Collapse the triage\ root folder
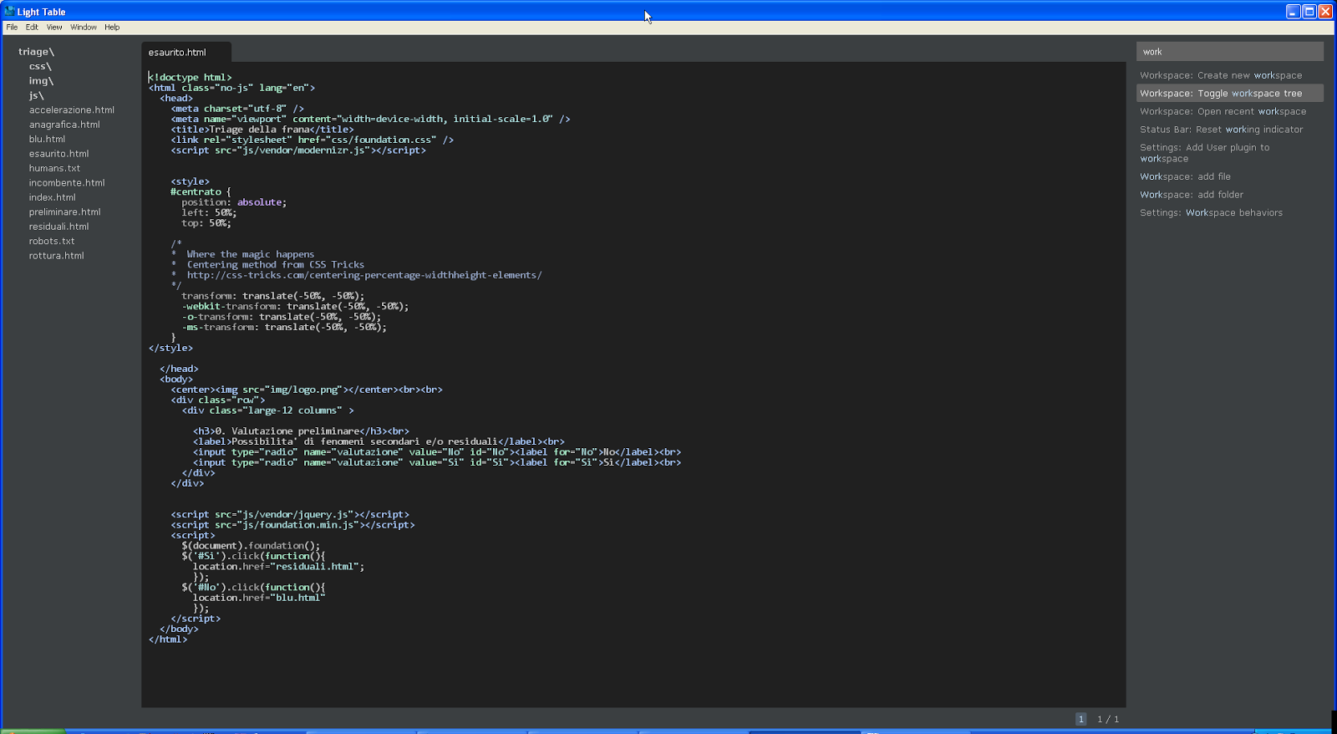 pyautogui.click(x=36, y=52)
